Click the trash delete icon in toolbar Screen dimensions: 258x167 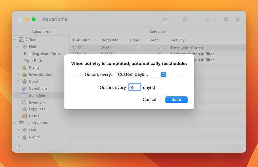(185, 19)
